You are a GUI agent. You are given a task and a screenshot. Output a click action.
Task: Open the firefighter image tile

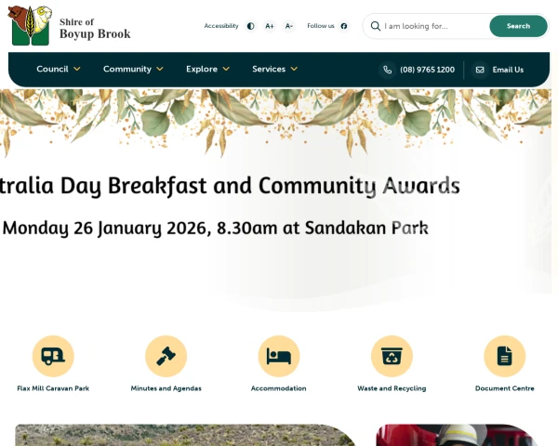click(x=456, y=435)
